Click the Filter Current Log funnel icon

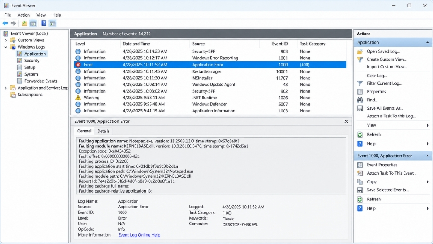(x=360, y=83)
